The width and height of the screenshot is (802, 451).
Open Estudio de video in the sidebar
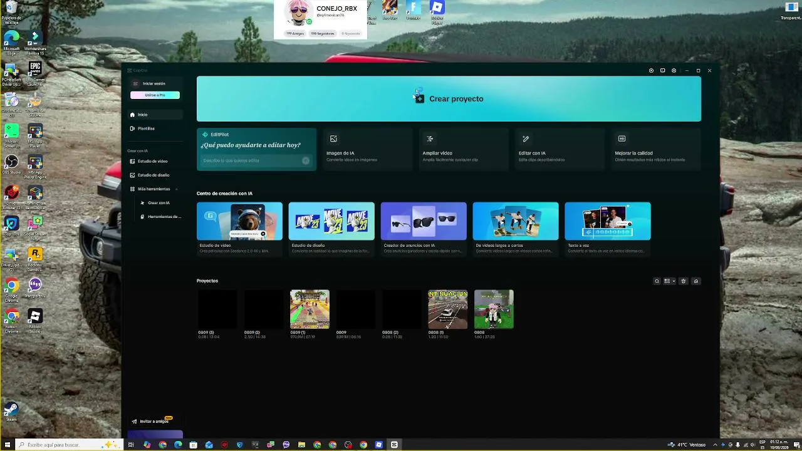[x=155, y=161]
